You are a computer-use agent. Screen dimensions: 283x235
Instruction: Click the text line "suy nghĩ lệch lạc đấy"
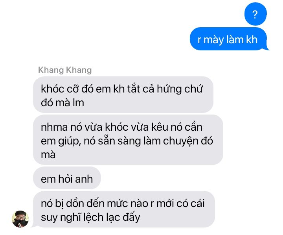[x=90, y=217]
